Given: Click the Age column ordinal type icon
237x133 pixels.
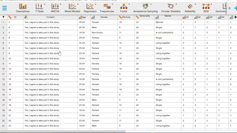Looking at the screenshot, I should pyautogui.click(x=80, y=17).
